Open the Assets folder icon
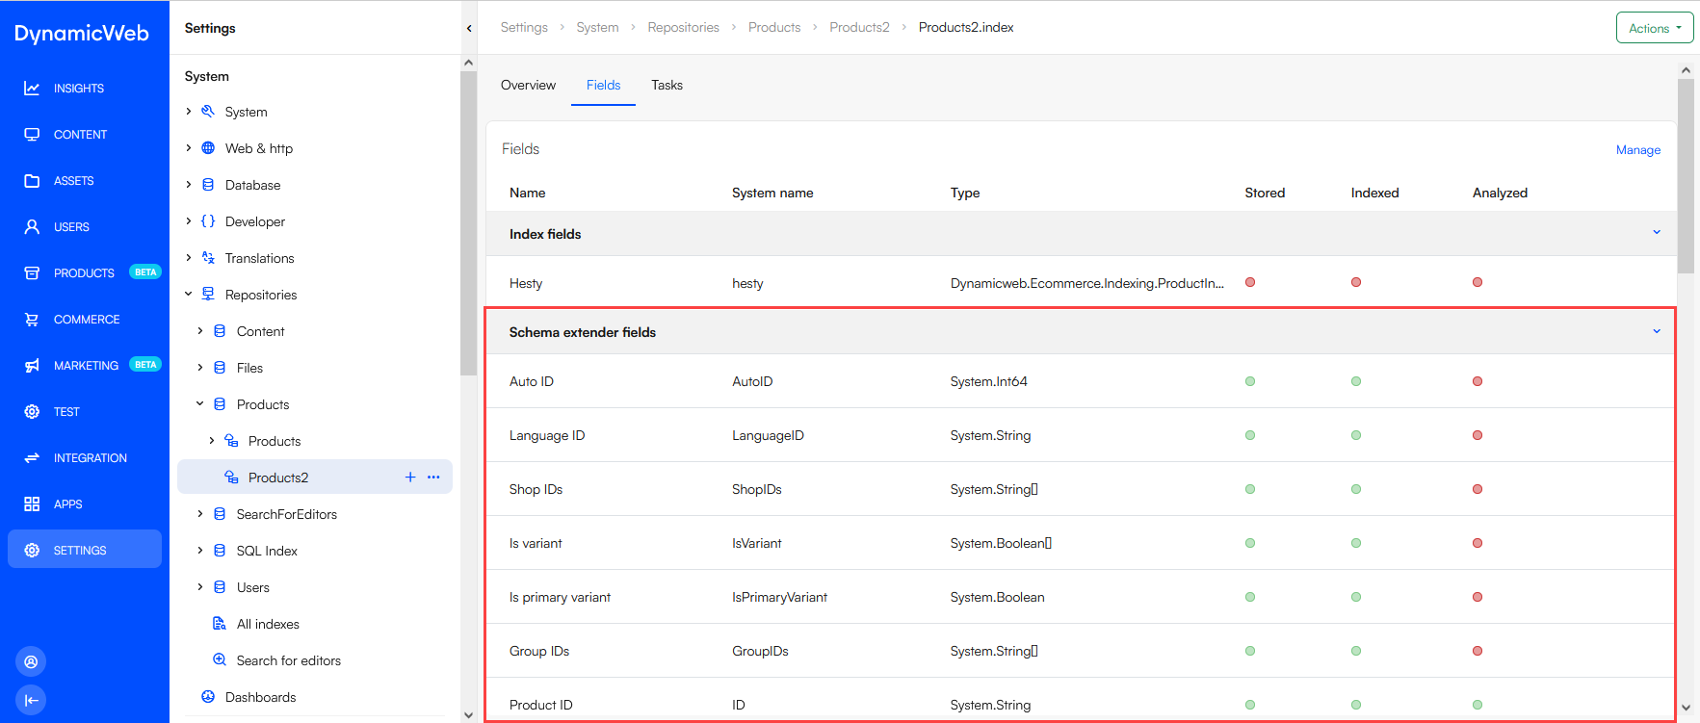Image resolution: width=1700 pixels, height=723 pixels. click(x=32, y=181)
